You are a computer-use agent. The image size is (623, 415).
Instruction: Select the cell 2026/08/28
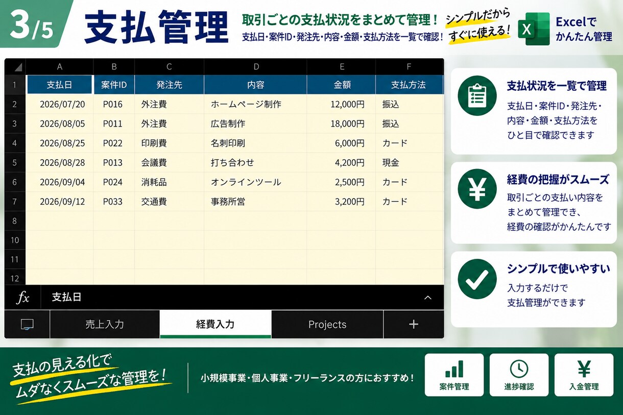click(60, 162)
